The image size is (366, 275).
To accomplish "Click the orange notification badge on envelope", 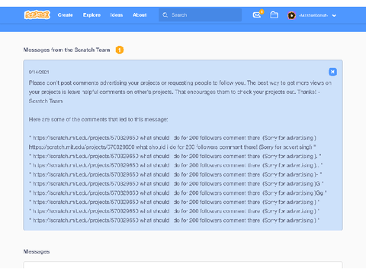I will (262, 11).
